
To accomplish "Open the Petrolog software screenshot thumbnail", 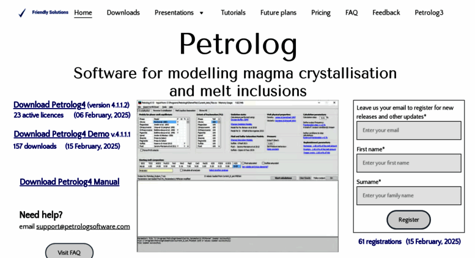I will (237, 176).
